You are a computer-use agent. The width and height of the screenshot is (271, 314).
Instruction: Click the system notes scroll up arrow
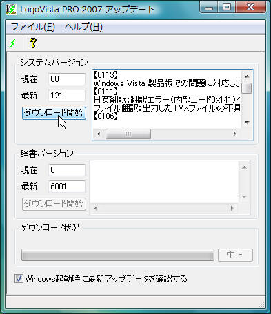tap(247, 76)
